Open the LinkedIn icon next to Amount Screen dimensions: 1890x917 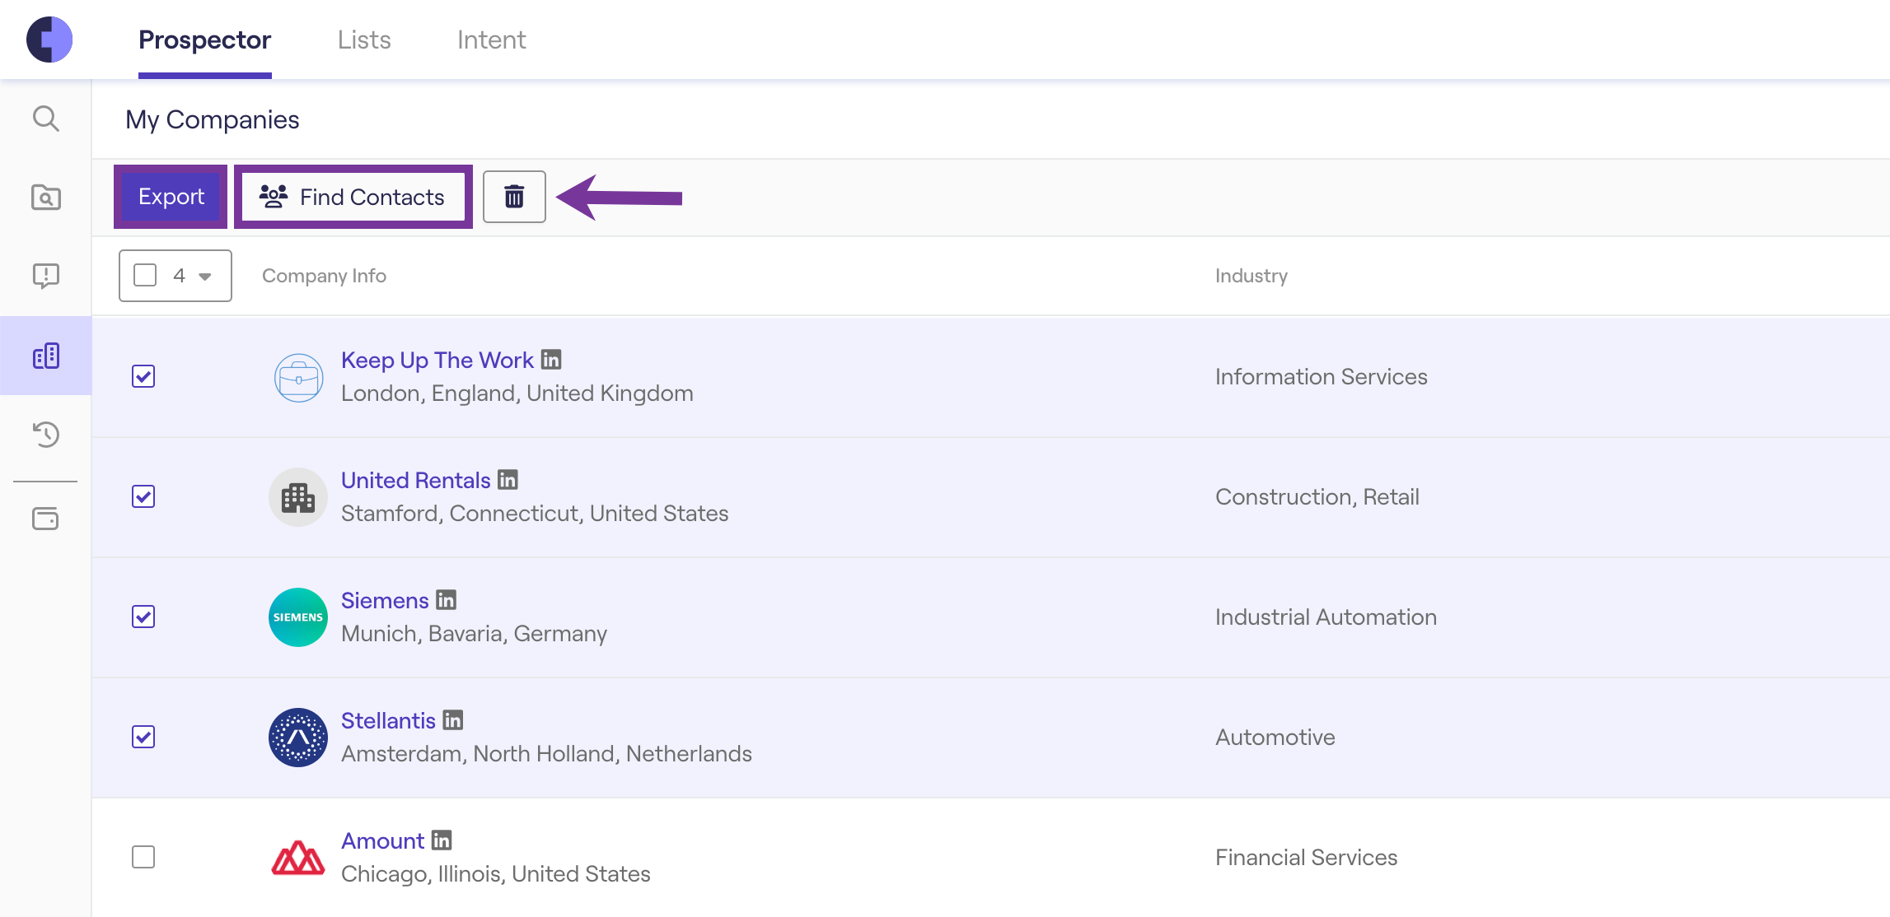coord(442,840)
